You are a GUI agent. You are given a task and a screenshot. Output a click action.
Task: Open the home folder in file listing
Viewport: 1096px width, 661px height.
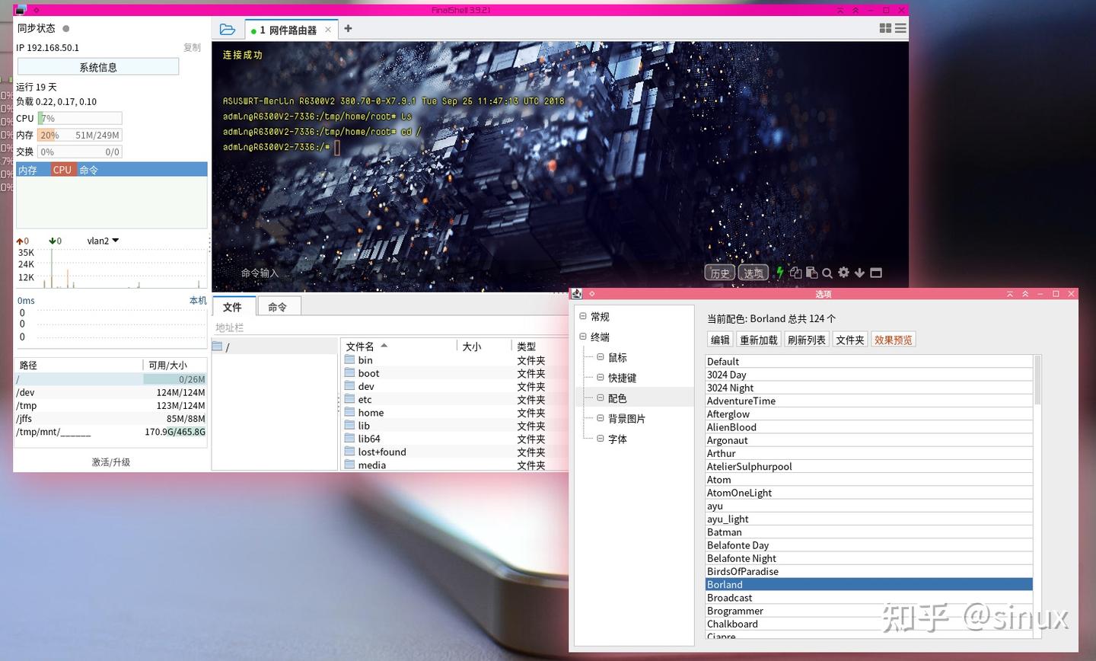coord(371,412)
